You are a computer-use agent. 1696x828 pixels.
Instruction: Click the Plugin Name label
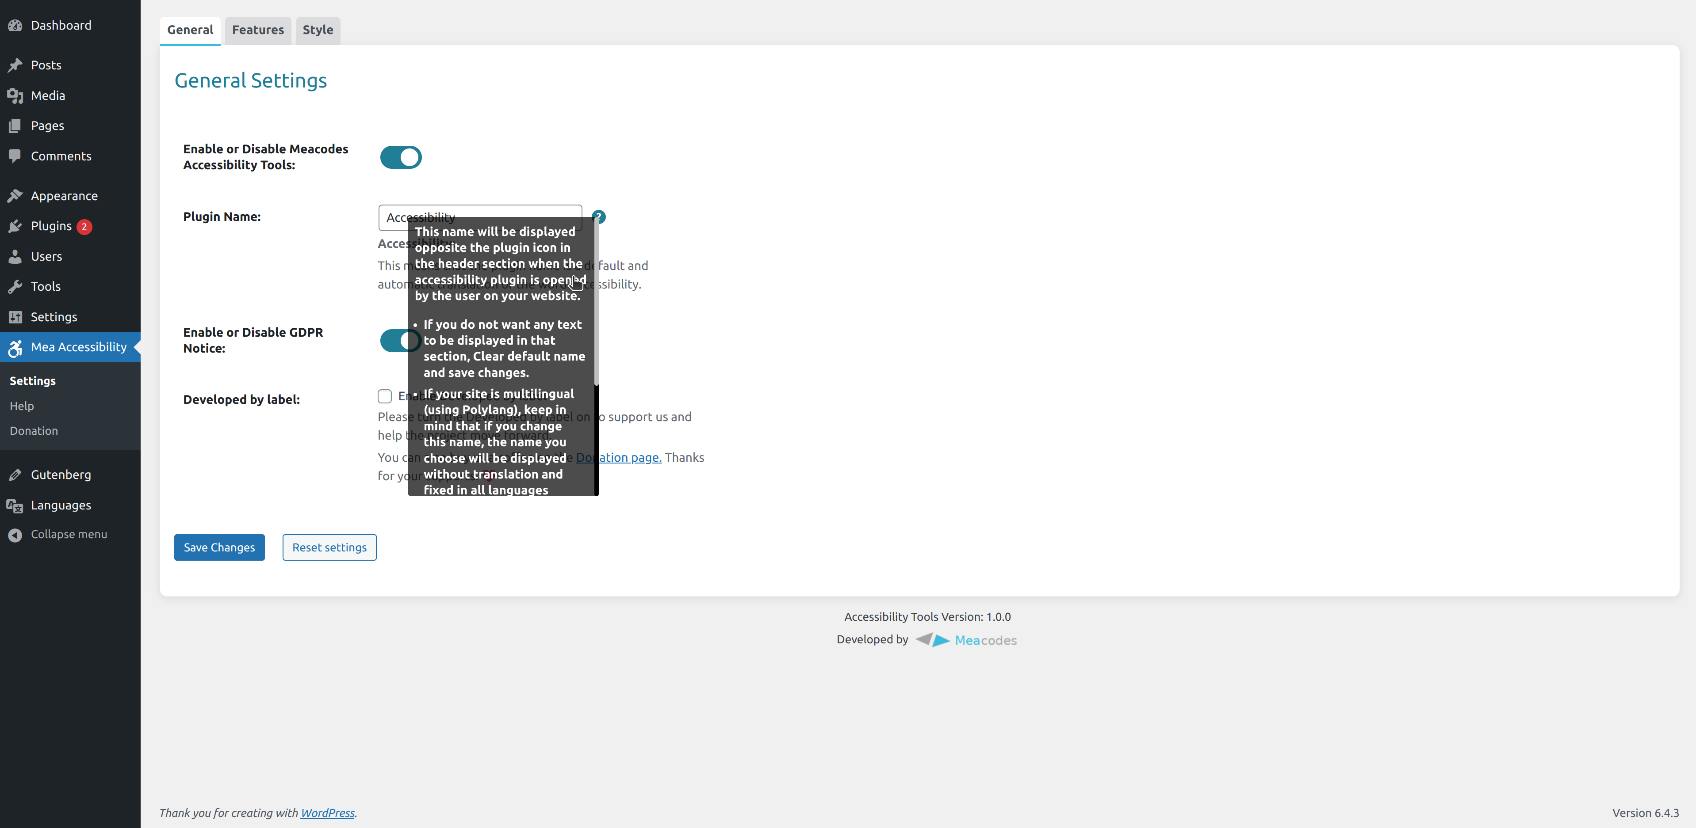pyautogui.click(x=222, y=216)
